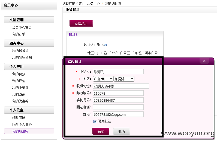
Task: Open the 广东省 province dropdown
Action: [103, 79]
